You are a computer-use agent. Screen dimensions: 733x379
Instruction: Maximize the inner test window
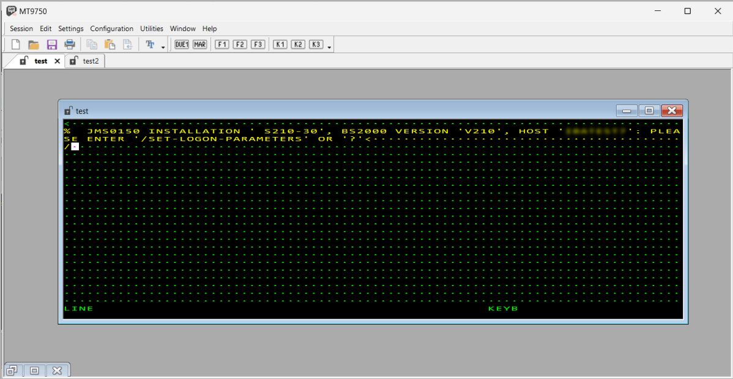[x=649, y=111]
